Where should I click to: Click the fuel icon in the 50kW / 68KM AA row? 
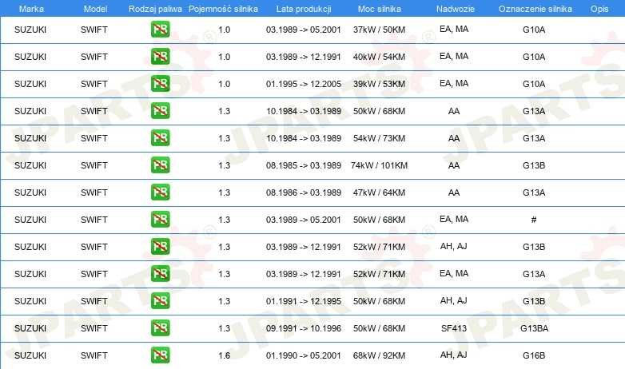(x=160, y=111)
